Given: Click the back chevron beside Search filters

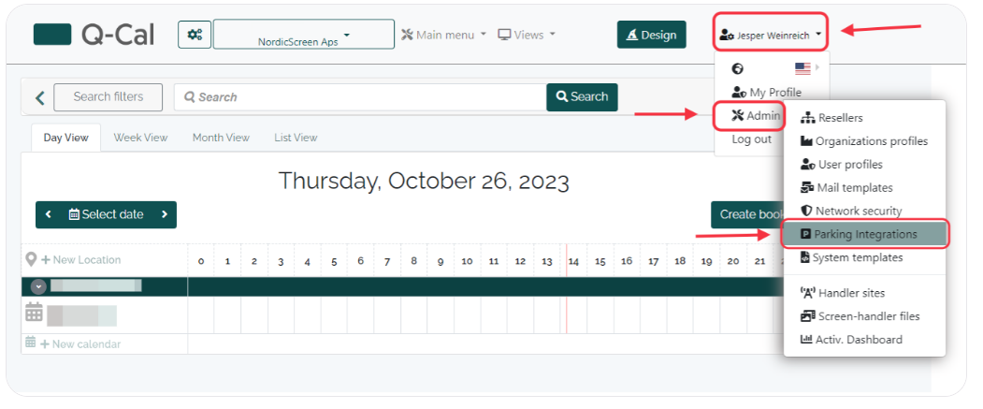Looking at the screenshot, I should click(x=40, y=98).
